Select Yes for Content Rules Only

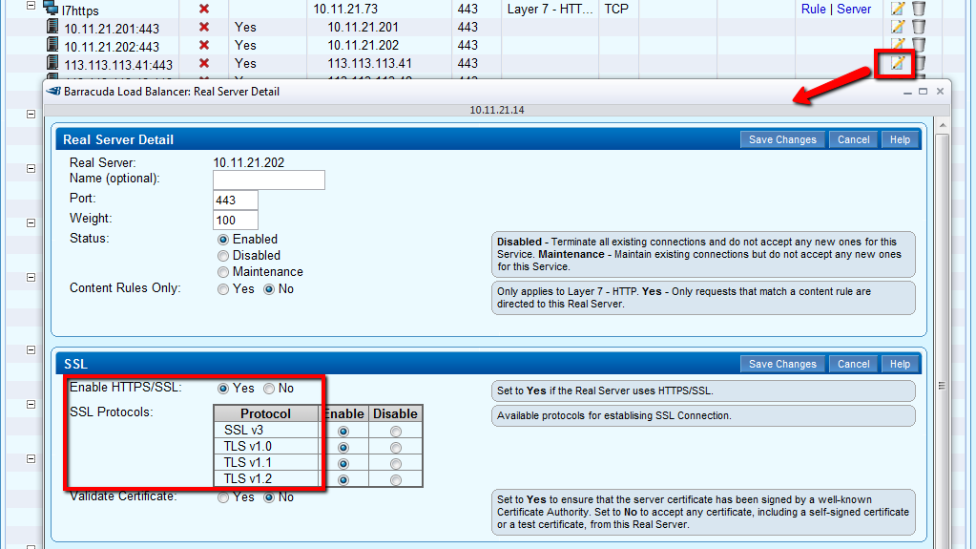click(x=223, y=289)
